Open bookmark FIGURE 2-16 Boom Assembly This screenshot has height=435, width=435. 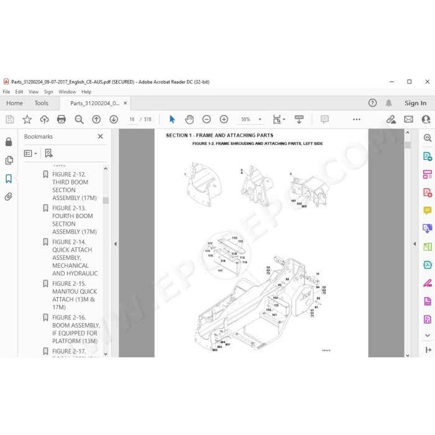click(76, 329)
